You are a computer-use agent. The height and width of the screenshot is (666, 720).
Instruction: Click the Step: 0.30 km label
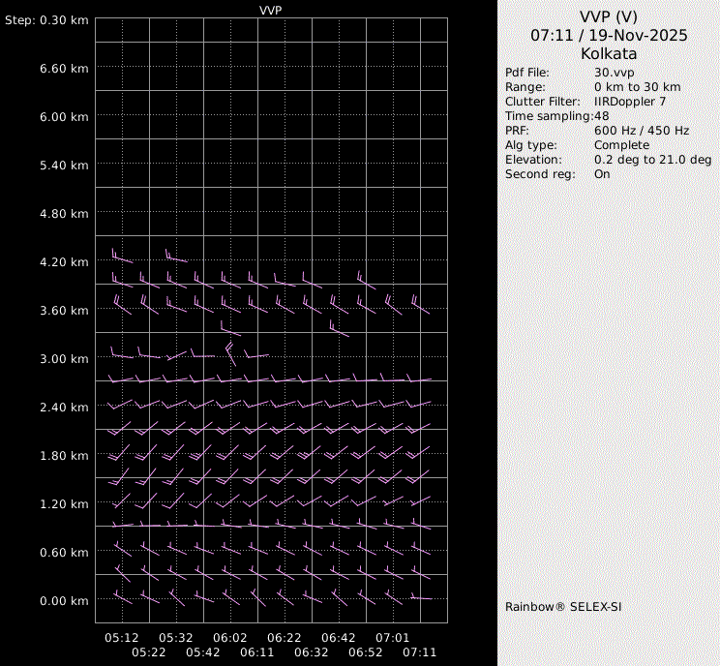tap(46, 20)
